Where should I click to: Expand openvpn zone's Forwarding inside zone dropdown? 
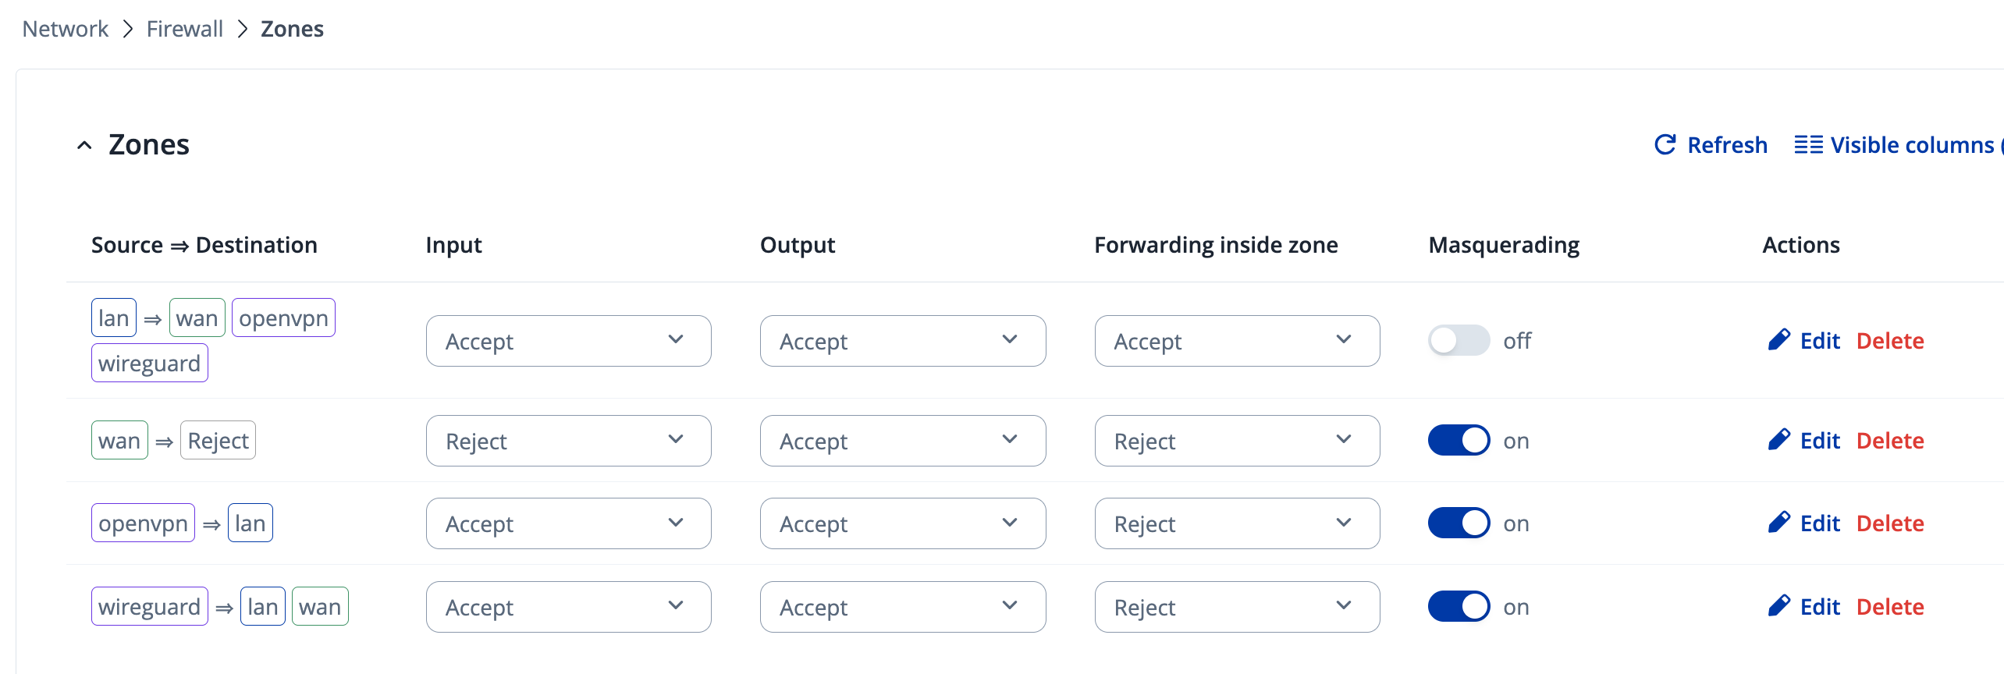point(1236,523)
